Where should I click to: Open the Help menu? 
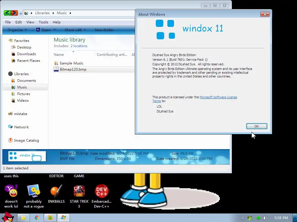(x=57, y=22)
